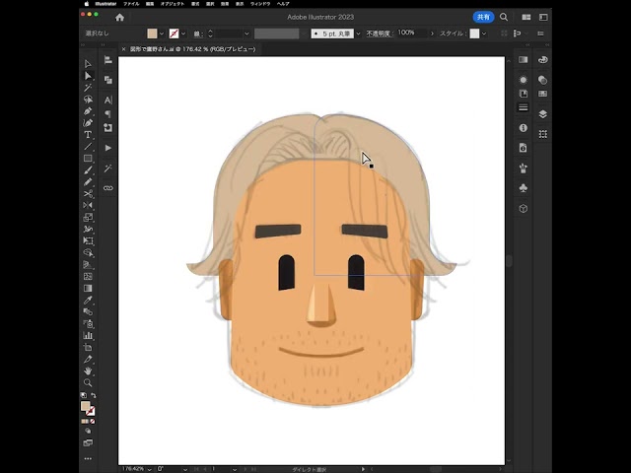Viewport: 631px width, 473px height.
Task: Select the Direct Selection tool
Action: pos(88,76)
